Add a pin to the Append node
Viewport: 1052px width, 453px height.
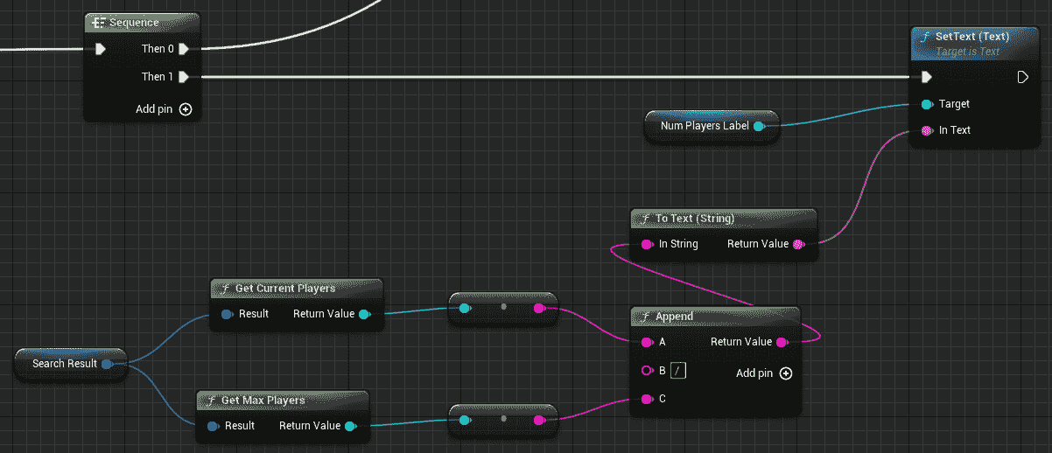pos(786,373)
